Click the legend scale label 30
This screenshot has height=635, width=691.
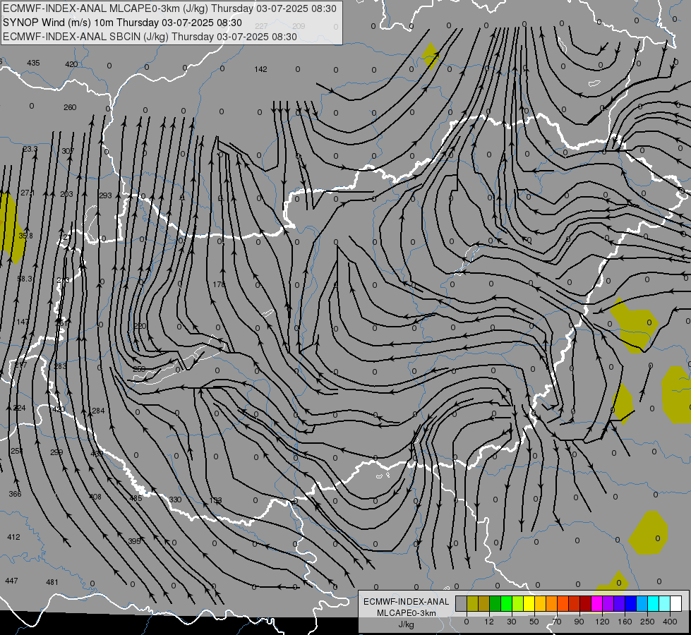[511, 622]
